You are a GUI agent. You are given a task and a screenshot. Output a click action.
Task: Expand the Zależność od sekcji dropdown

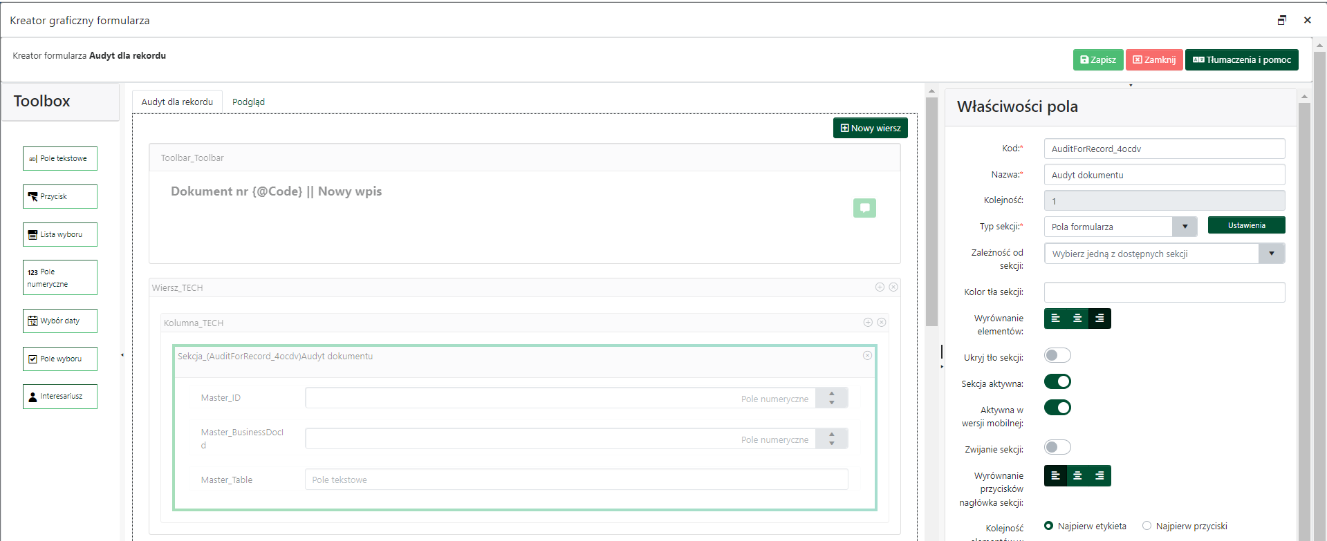[1271, 254]
